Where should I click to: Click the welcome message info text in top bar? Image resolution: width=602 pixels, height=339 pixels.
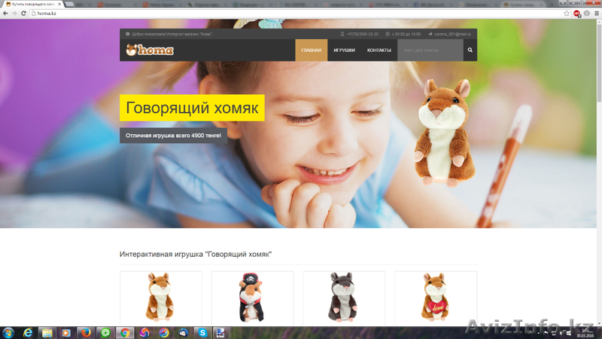[x=172, y=34]
